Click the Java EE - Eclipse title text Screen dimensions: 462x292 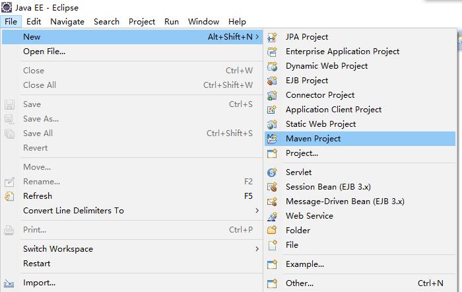pyautogui.click(x=47, y=8)
